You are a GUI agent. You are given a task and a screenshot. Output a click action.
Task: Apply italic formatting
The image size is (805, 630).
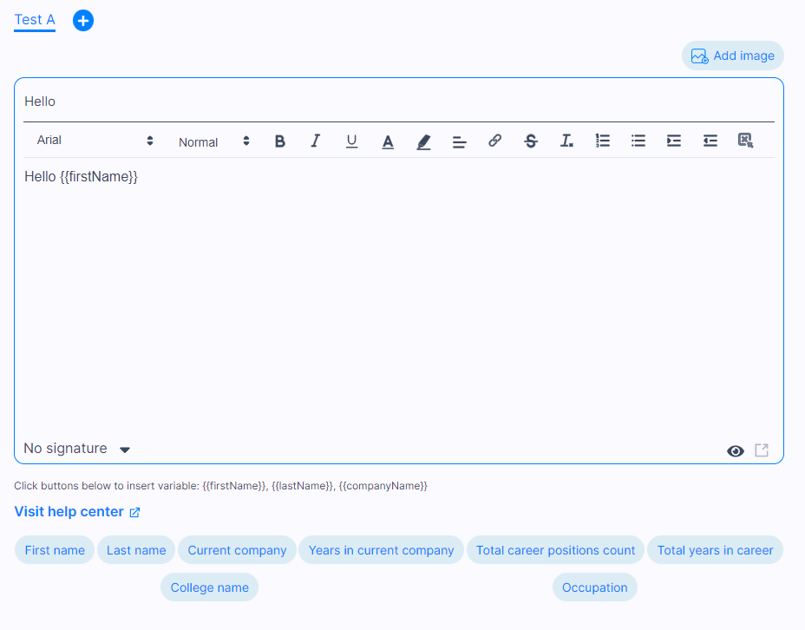click(315, 141)
